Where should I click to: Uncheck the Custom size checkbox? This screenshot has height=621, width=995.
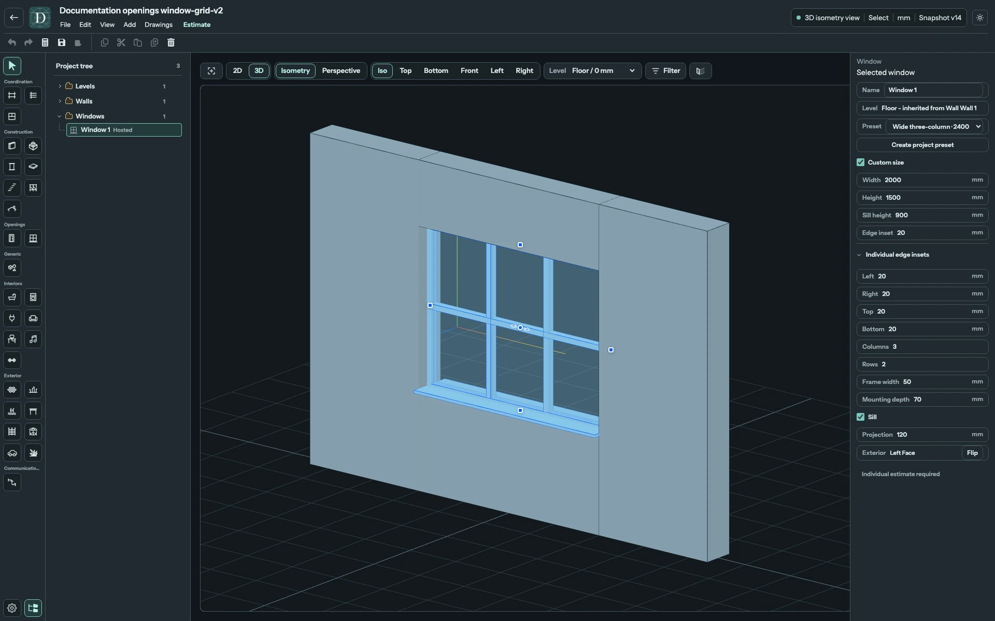pos(861,162)
